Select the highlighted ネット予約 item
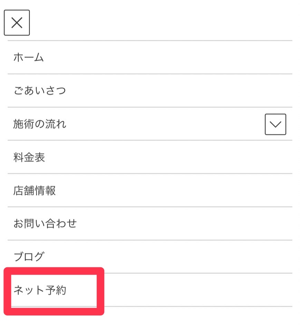This screenshot has height=328, width=300. pos(54,290)
